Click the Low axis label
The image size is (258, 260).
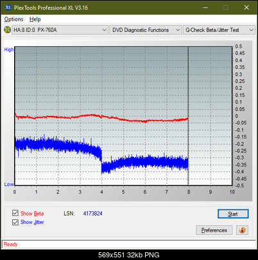tap(9, 184)
